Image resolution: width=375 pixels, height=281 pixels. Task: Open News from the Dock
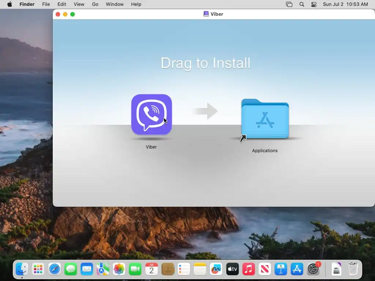coord(264,269)
